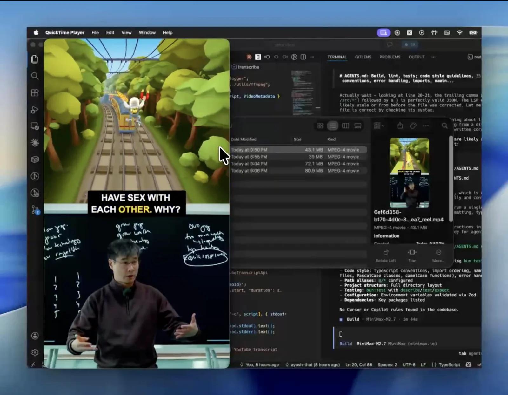Open the File menu
This screenshot has width=508, height=395.
pyautogui.click(x=95, y=32)
